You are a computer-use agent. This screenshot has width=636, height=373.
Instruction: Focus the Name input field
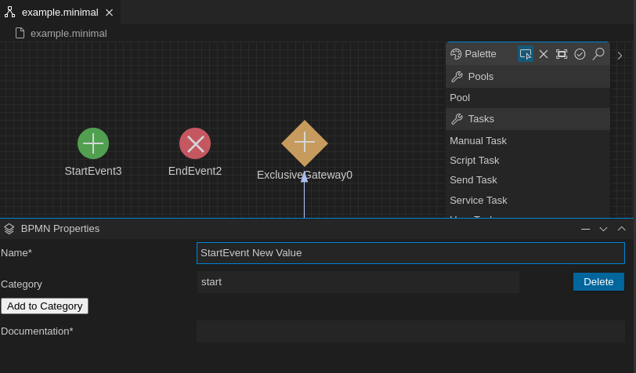pos(410,253)
